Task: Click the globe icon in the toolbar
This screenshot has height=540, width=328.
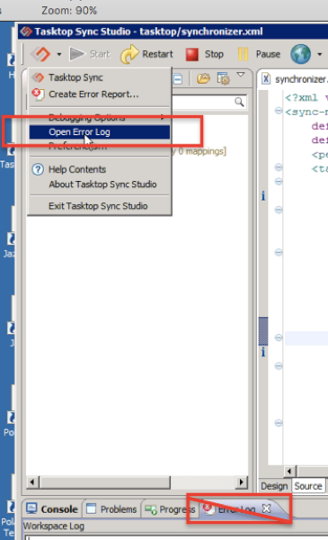Action: click(x=300, y=54)
